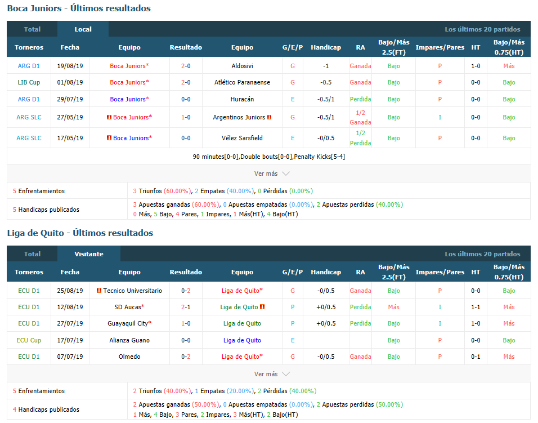Click Huracán team name

pyautogui.click(x=242, y=99)
